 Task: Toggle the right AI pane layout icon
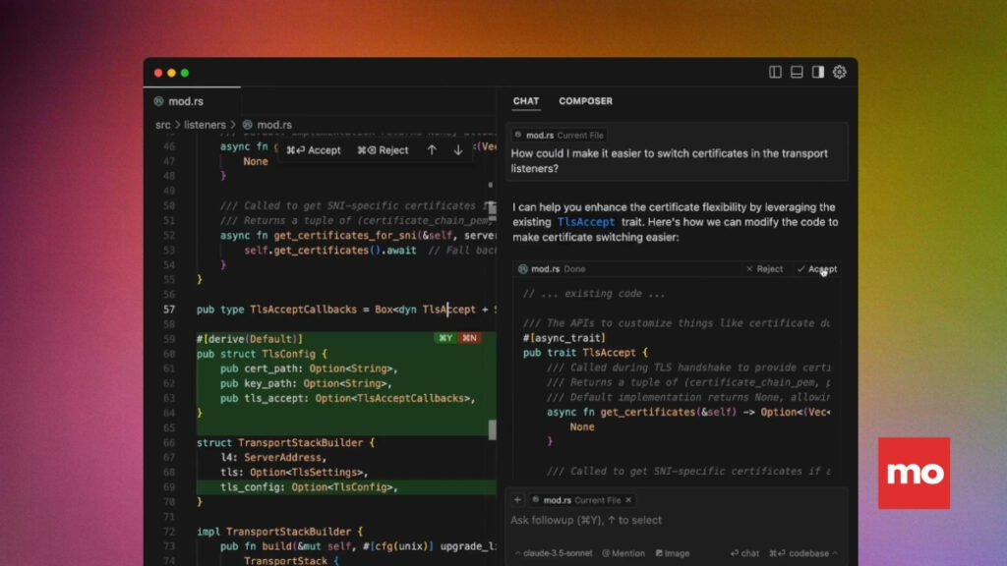click(817, 72)
